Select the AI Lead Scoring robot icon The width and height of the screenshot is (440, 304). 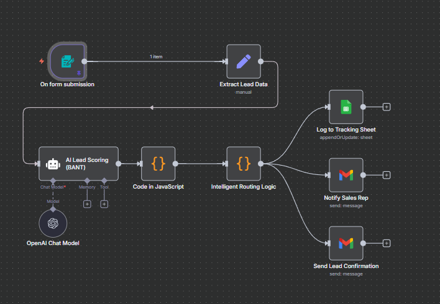point(53,164)
